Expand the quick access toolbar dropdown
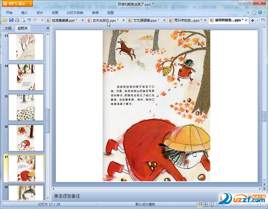 coord(42,20)
